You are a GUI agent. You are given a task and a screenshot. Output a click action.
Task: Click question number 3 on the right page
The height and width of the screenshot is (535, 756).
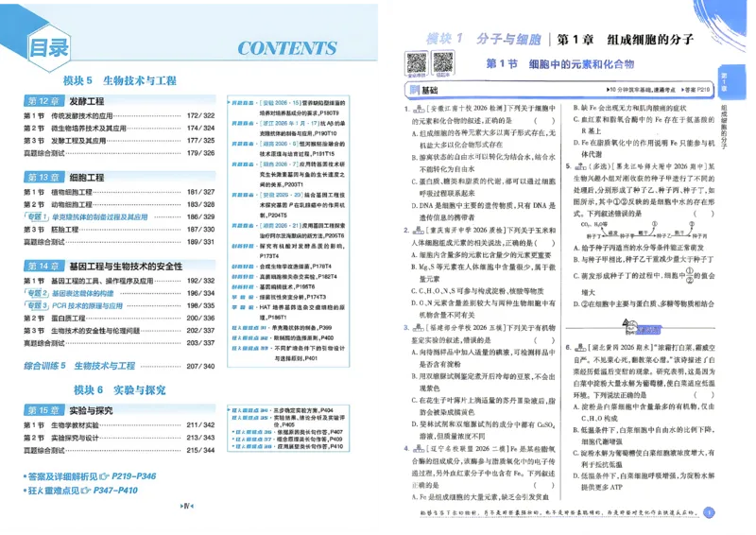tap(406, 328)
